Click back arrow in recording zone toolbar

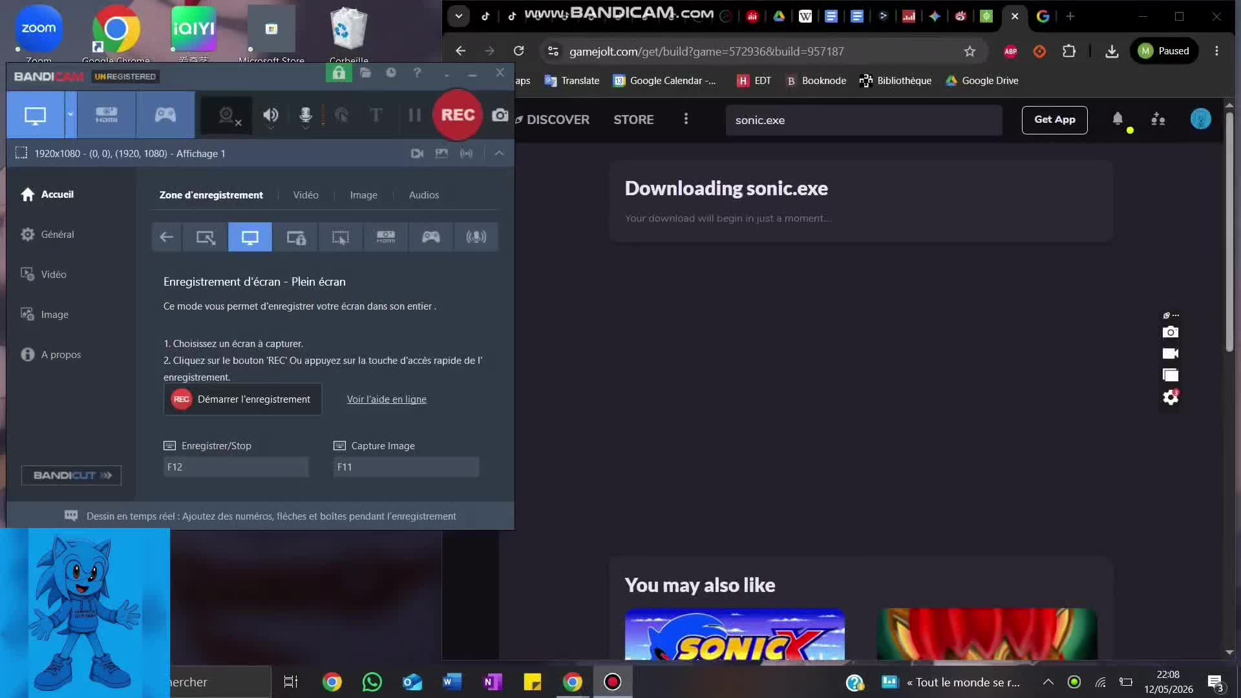(x=167, y=237)
